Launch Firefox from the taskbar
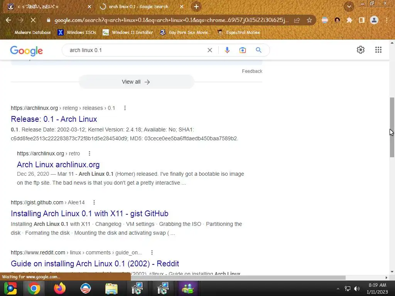The width and height of the screenshot is (395, 296). tap(60, 288)
